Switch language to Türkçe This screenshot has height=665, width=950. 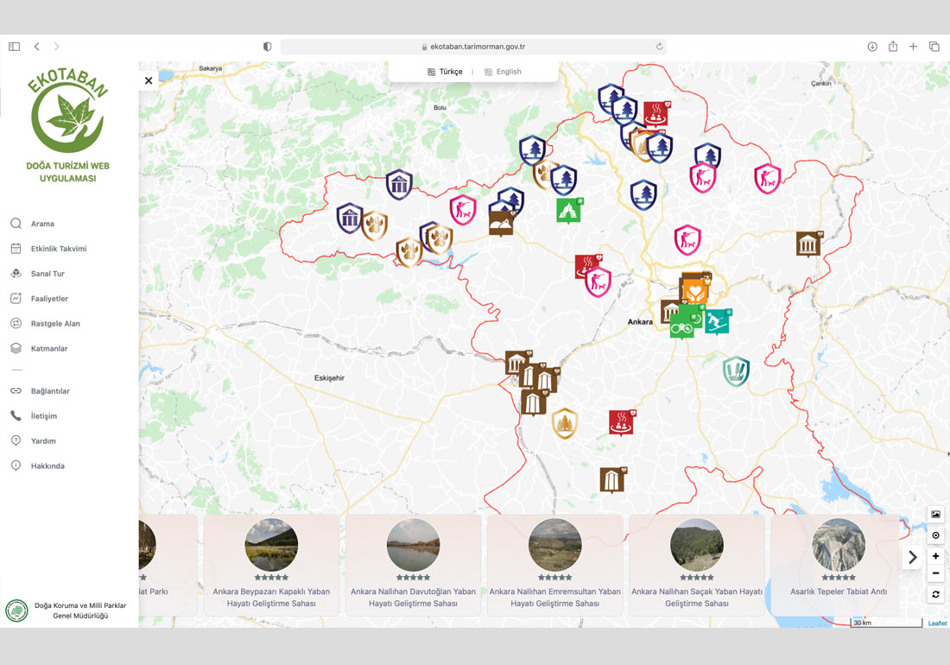pos(446,72)
